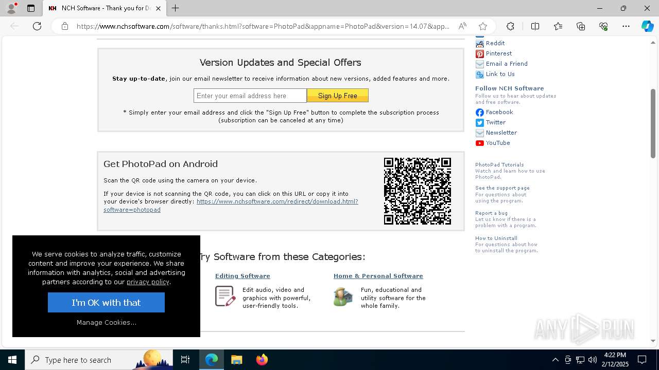The height and width of the screenshot is (370, 659).
Task: Click the Editing Software category icon
Action: click(225, 297)
